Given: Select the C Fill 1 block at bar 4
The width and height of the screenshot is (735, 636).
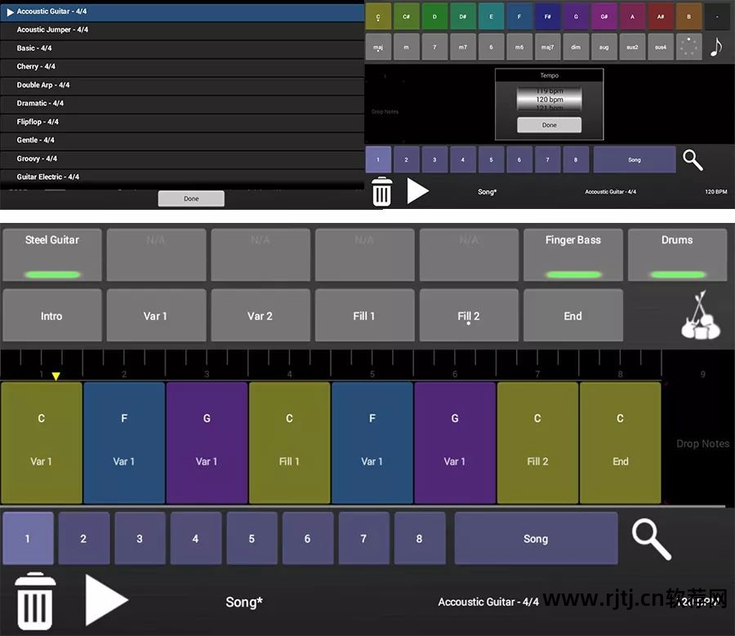Looking at the screenshot, I should (289, 443).
